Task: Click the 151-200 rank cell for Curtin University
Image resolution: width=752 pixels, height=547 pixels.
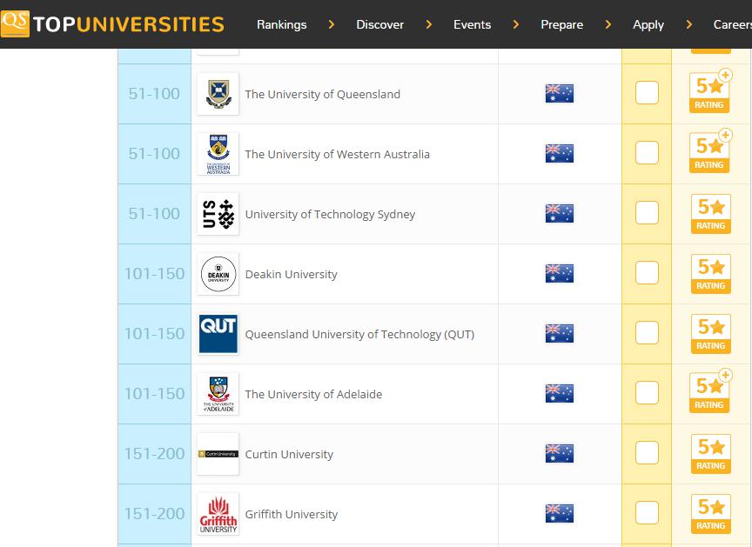Action: 154,454
